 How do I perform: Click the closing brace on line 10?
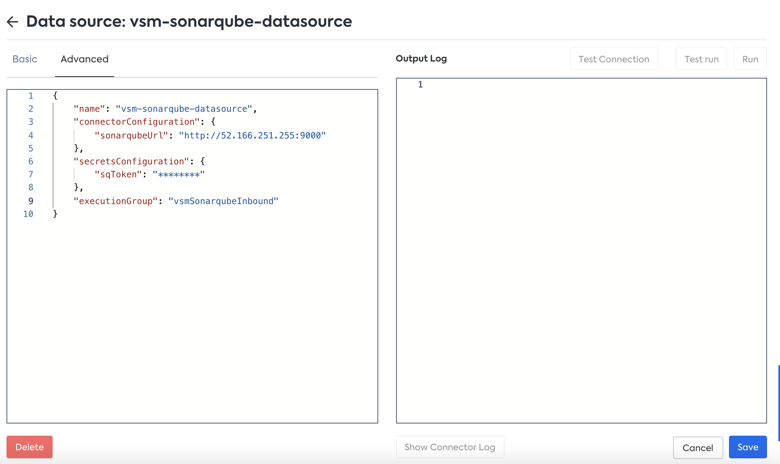55,214
